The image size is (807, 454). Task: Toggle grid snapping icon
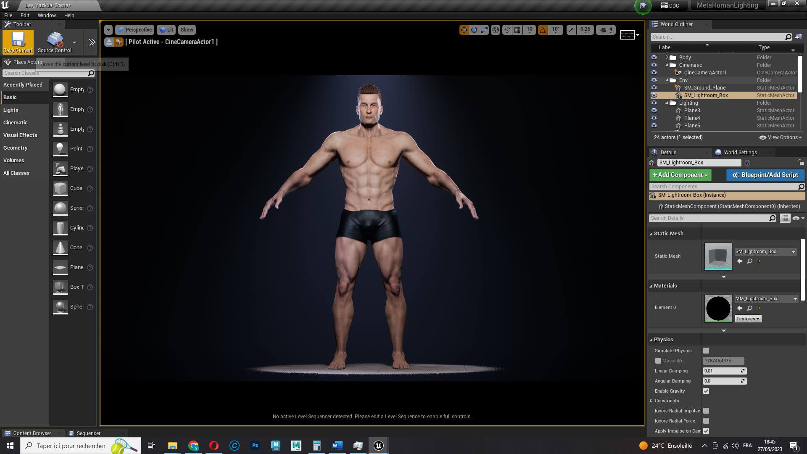pos(517,30)
